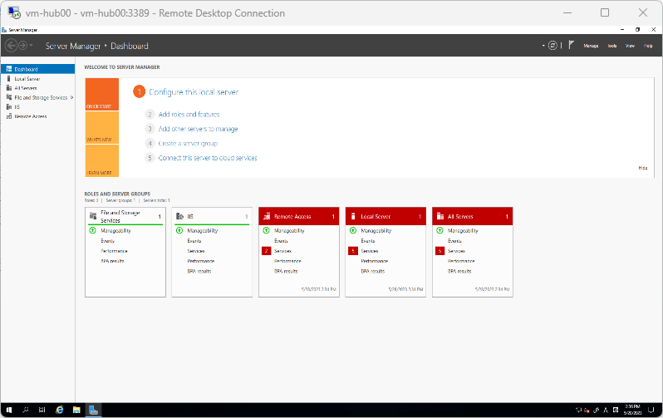The image size is (663, 418).
Task: Click Connect this server to cloud services
Action: click(x=208, y=158)
